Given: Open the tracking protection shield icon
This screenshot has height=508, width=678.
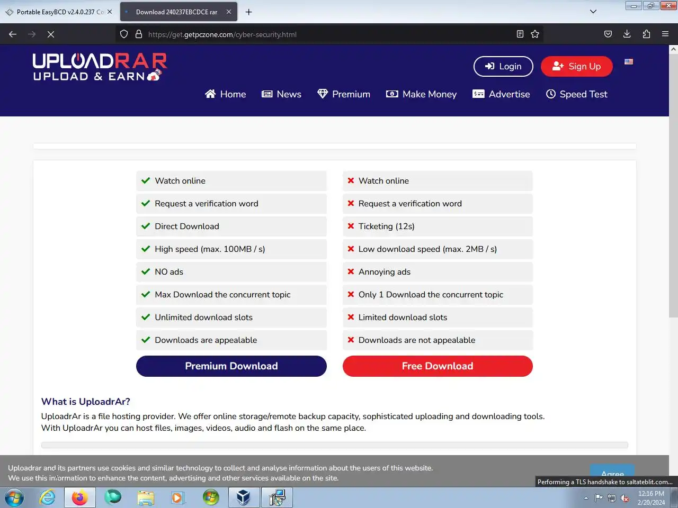Looking at the screenshot, I should coord(124,34).
